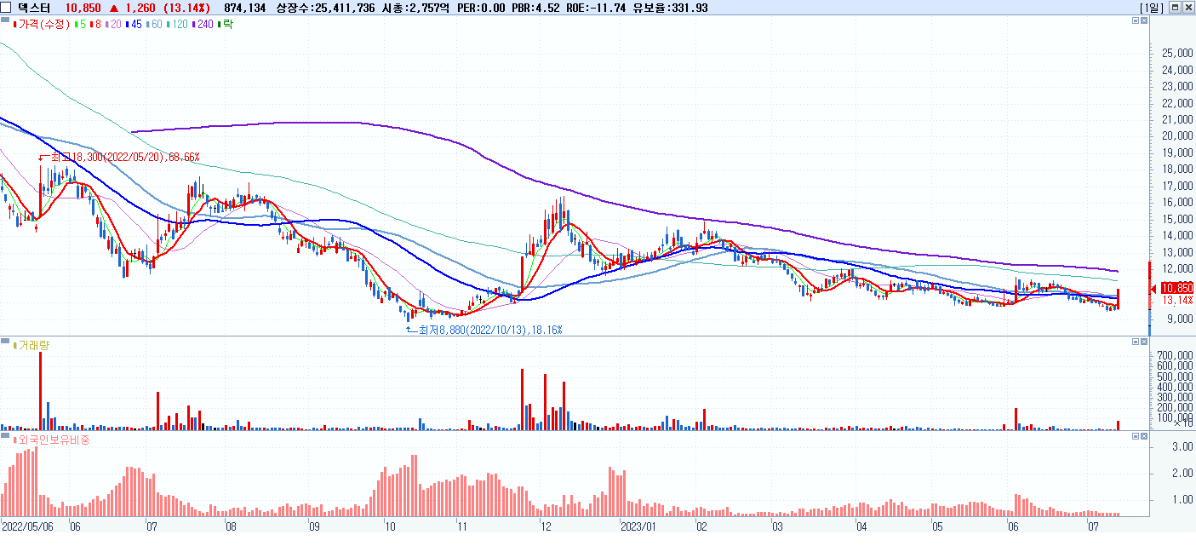The height and width of the screenshot is (552, 1196).
Task: Click the 1,260 price change in header
Action: (140, 8)
